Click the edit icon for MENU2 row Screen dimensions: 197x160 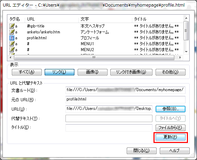12,50
